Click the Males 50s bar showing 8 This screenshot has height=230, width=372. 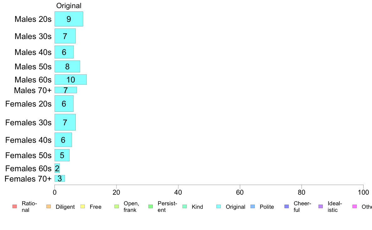click(67, 67)
